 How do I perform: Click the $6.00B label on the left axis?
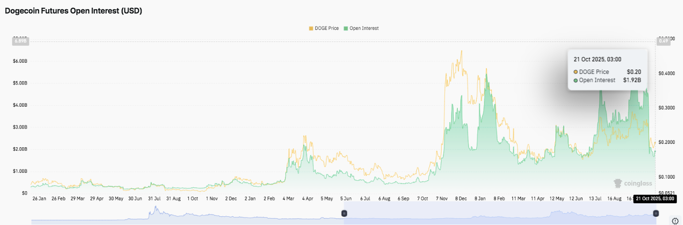19,61
